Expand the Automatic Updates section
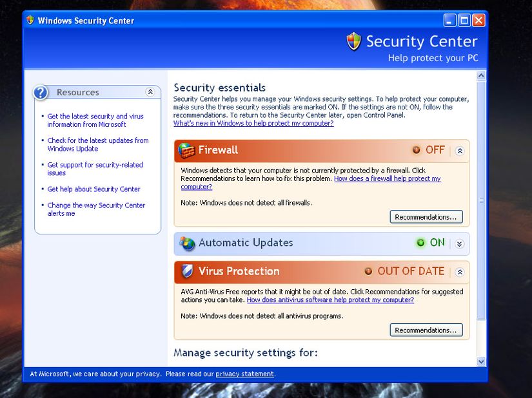The width and height of the screenshot is (532, 398). pyautogui.click(x=460, y=243)
